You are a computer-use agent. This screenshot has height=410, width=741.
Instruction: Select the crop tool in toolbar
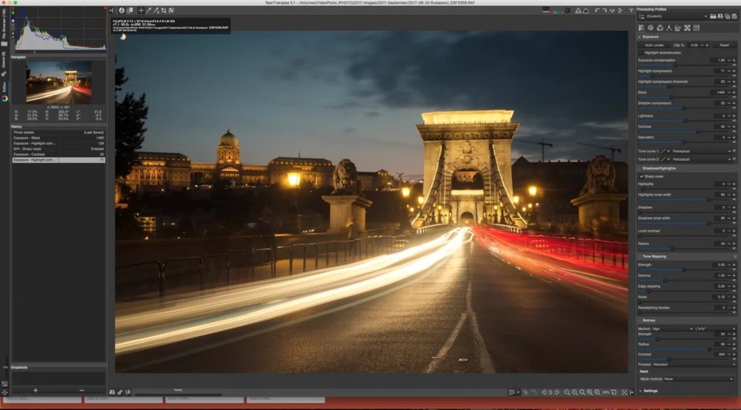[164, 10]
